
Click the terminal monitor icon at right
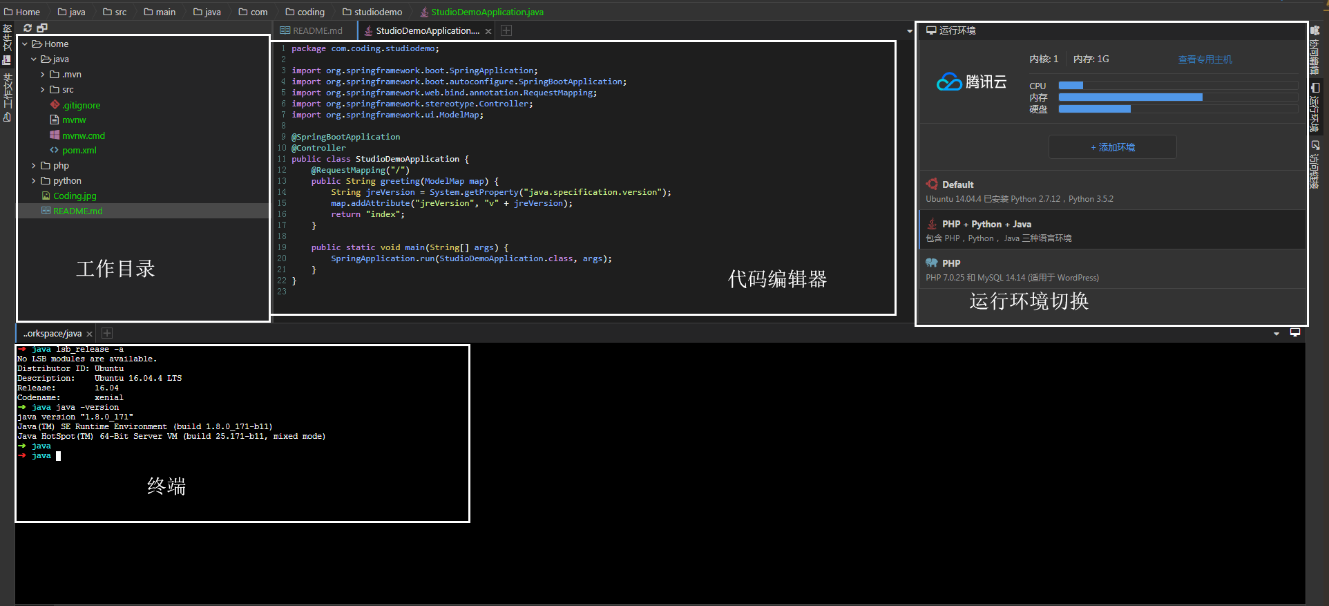1295,332
